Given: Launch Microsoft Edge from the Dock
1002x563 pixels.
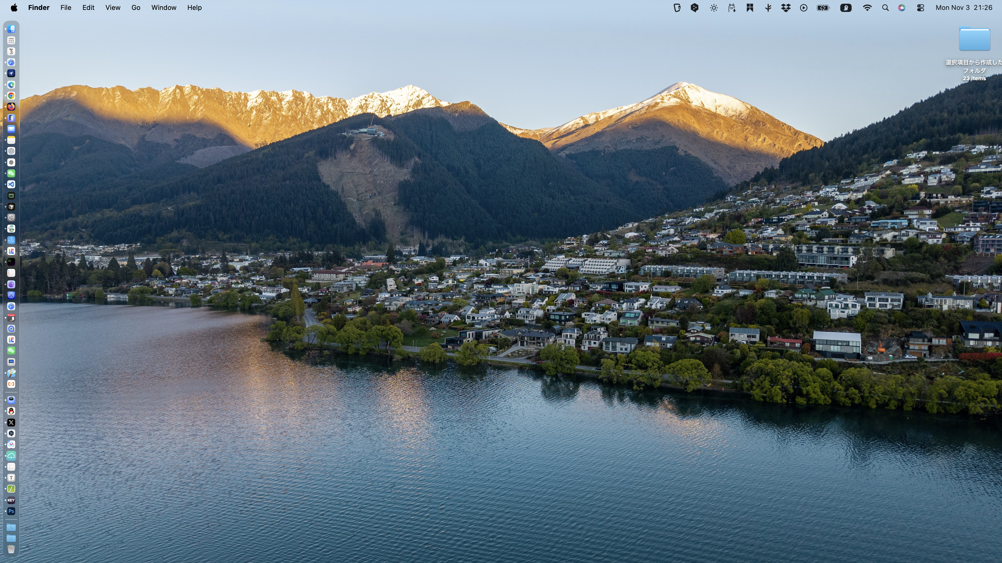Looking at the screenshot, I should tap(11, 85).
